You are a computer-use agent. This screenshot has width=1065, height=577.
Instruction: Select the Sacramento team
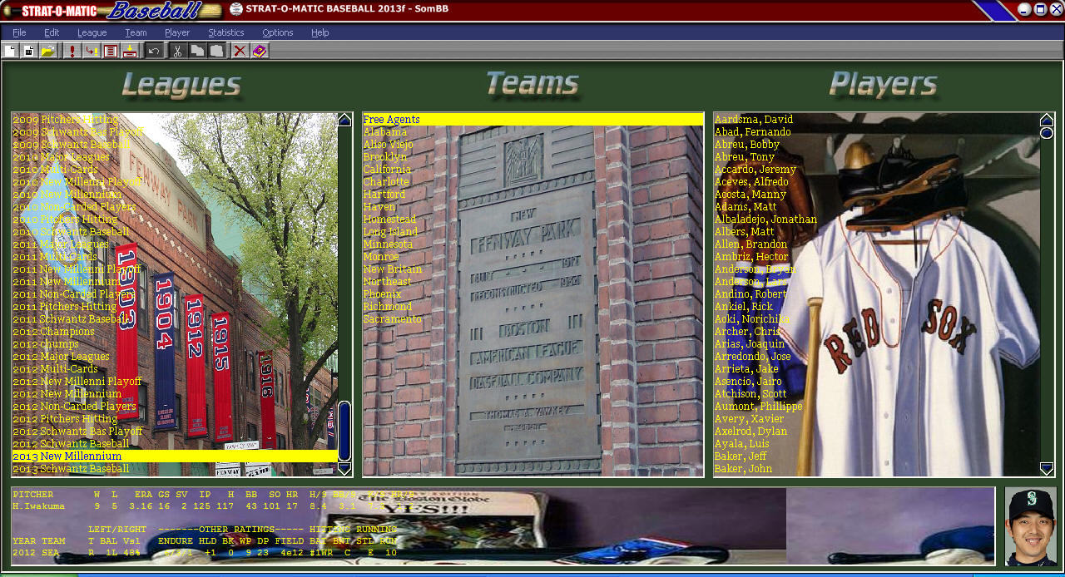pos(392,319)
